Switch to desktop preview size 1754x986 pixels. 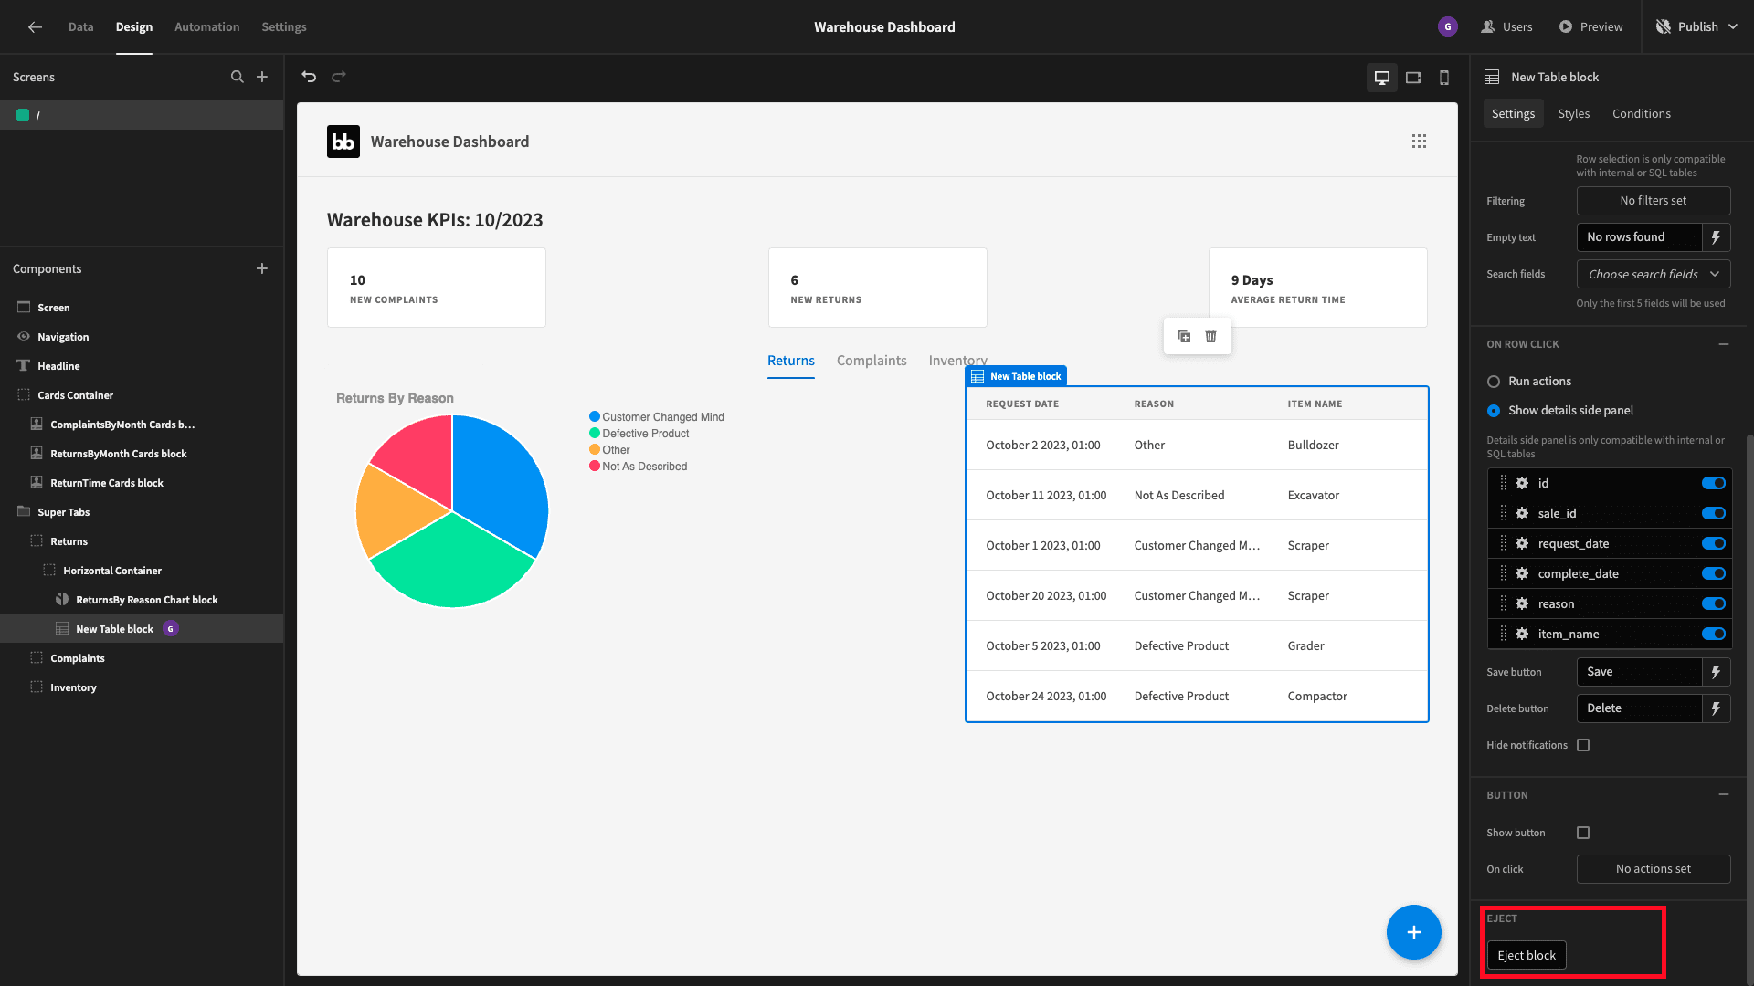(1382, 78)
